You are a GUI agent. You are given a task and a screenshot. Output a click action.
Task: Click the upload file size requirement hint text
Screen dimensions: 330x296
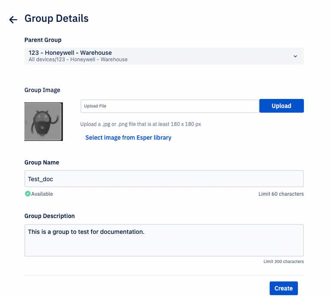click(x=140, y=124)
